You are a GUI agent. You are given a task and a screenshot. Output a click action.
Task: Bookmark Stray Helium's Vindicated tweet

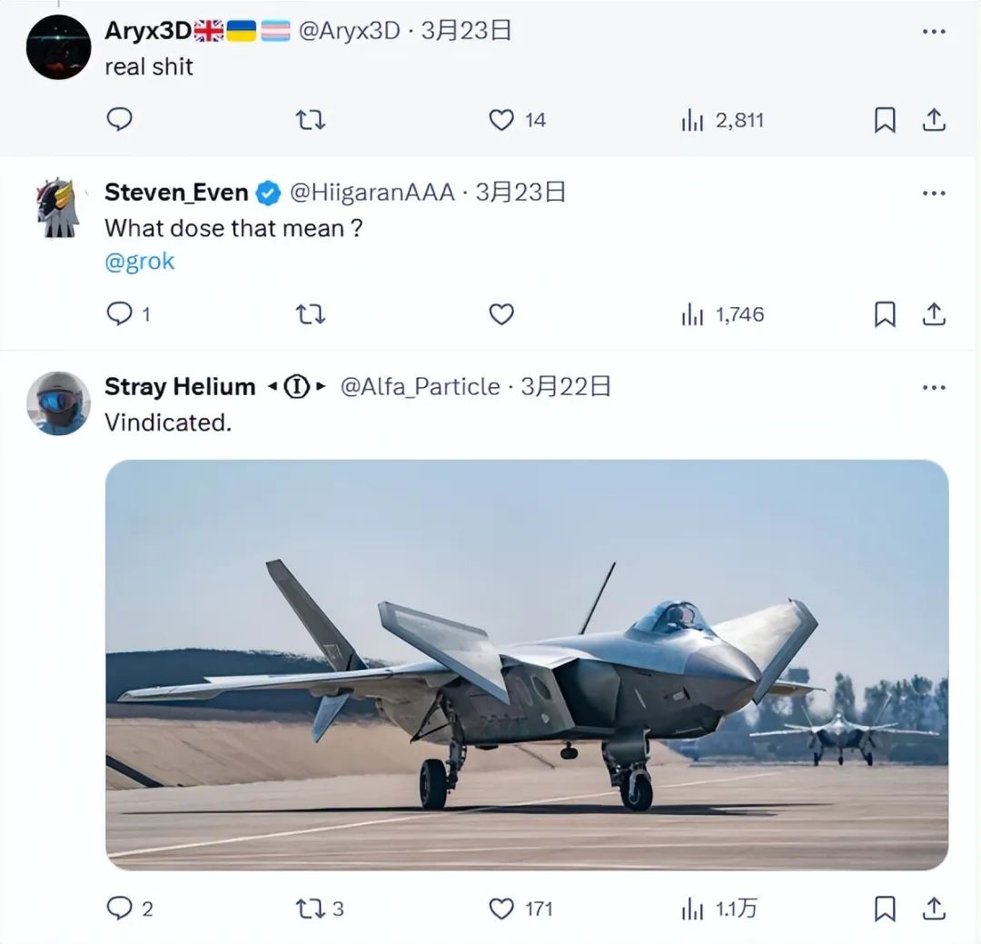click(884, 908)
